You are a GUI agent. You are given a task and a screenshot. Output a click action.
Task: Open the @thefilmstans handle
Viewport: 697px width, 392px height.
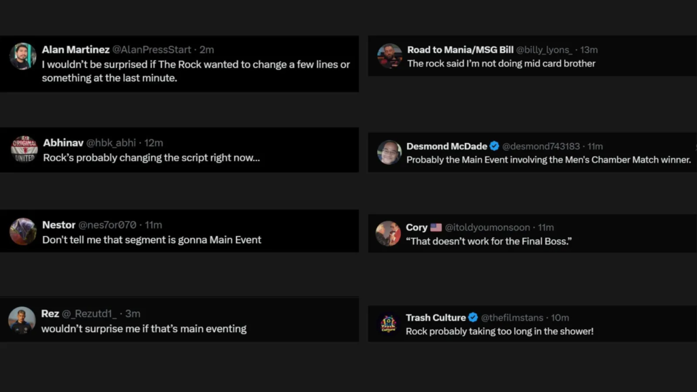coord(512,318)
